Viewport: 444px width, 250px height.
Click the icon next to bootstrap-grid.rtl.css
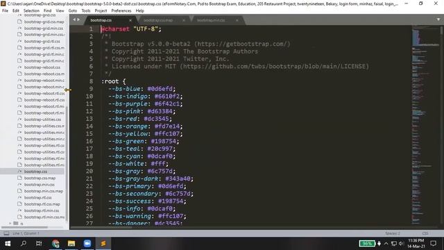point(19,41)
